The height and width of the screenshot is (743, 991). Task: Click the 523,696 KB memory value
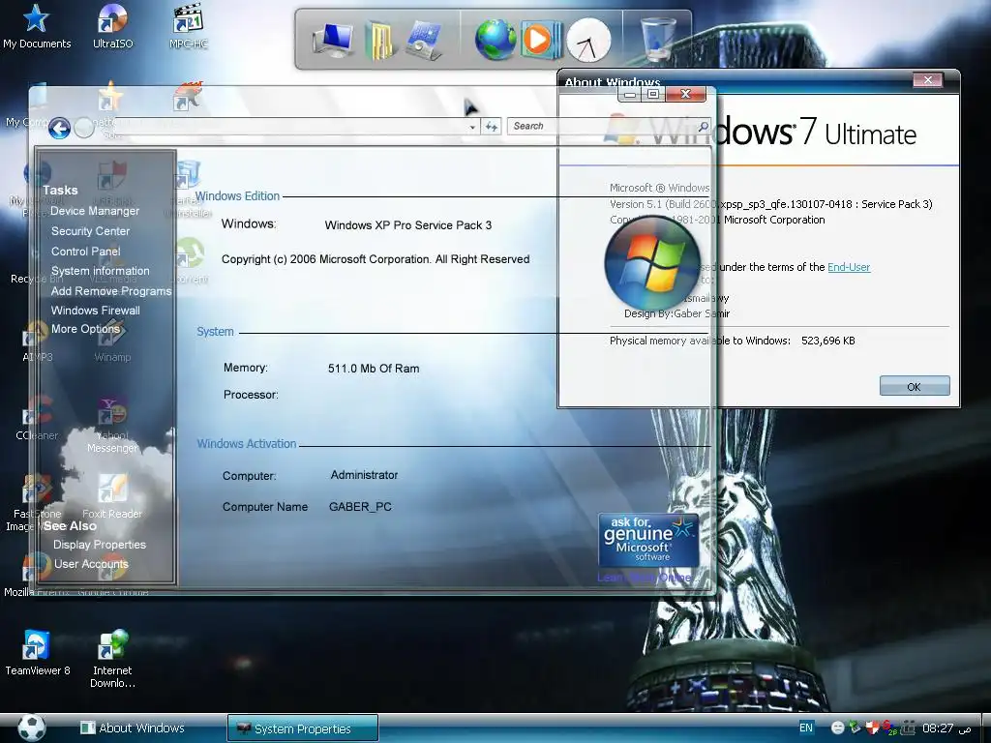[828, 341]
